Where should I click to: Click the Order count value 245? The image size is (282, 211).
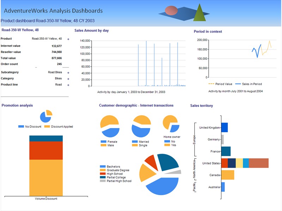pyautogui.click(x=59, y=64)
